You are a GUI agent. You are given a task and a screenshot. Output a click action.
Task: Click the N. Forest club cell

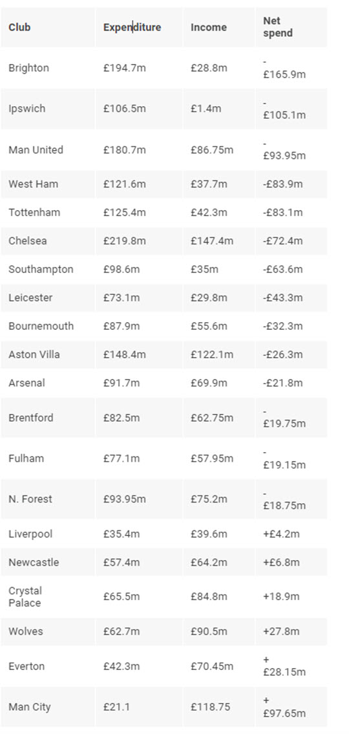pyautogui.click(x=30, y=499)
